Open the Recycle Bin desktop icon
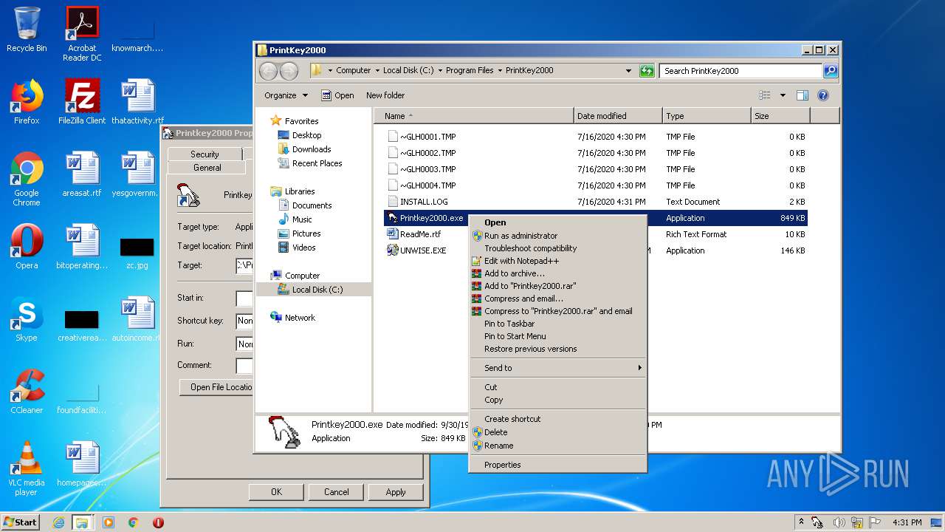The image size is (945, 532). [27, 30]
